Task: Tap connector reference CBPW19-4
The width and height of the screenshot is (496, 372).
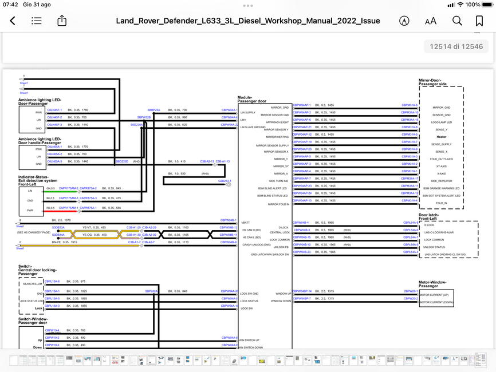Action: tap(52, 330)
